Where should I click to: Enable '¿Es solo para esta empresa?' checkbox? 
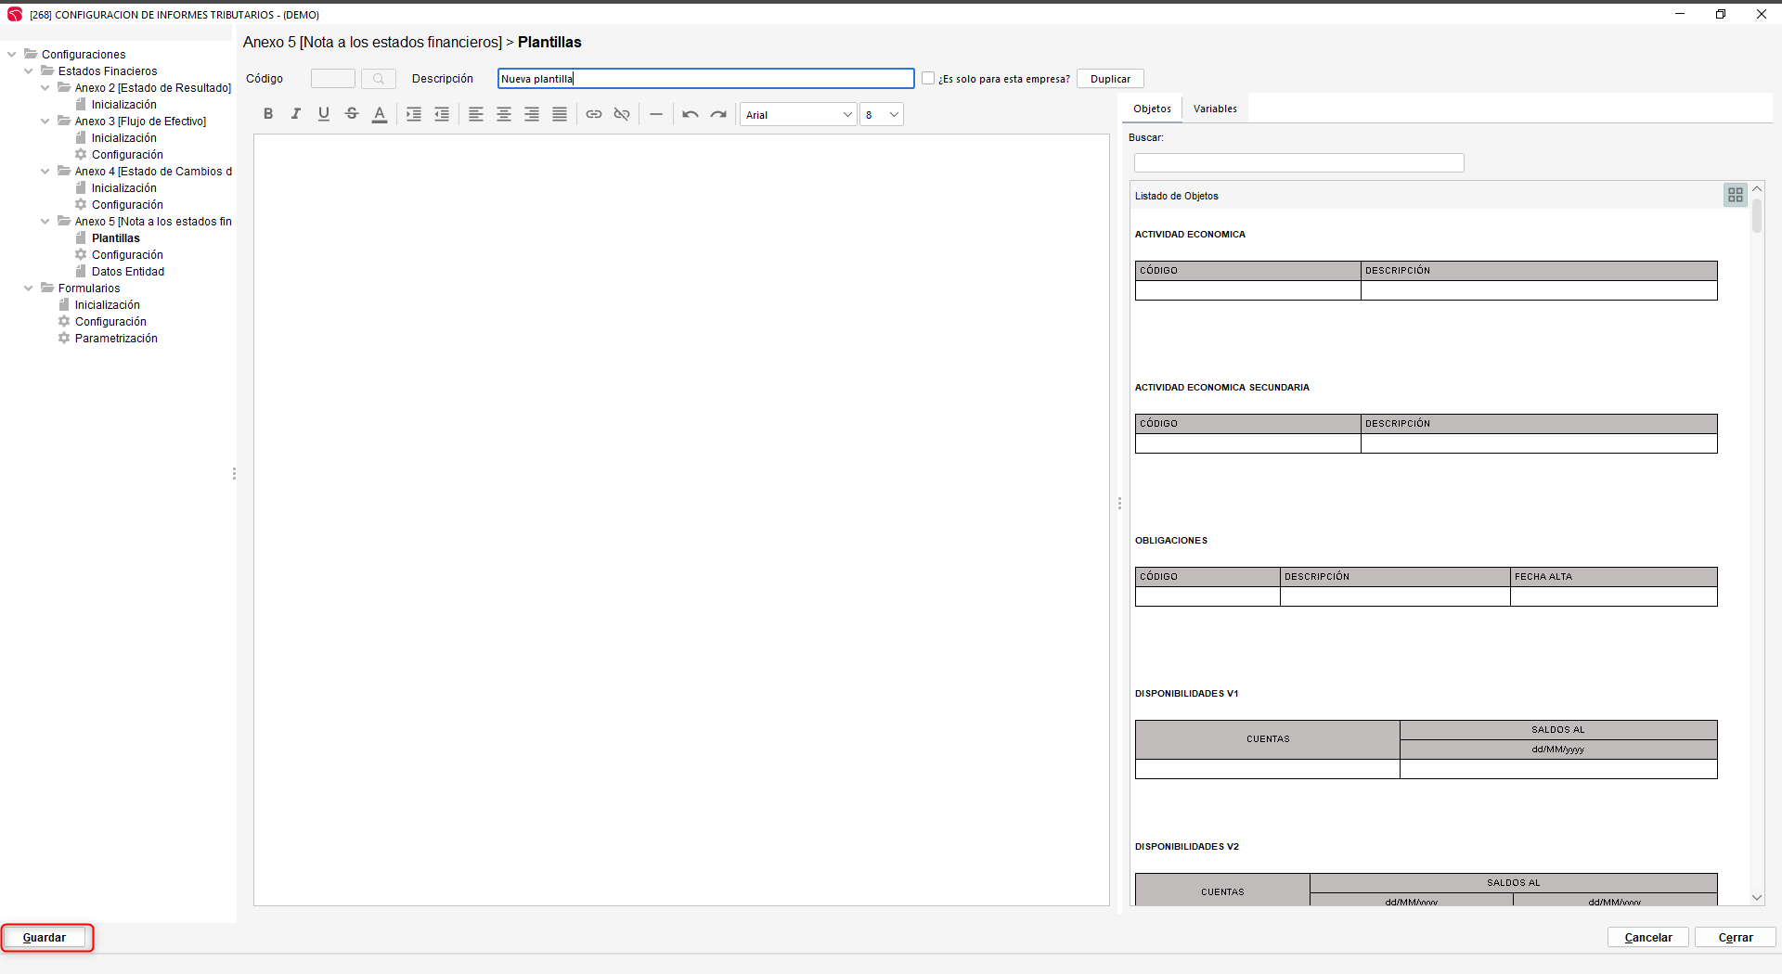(928, 79)
